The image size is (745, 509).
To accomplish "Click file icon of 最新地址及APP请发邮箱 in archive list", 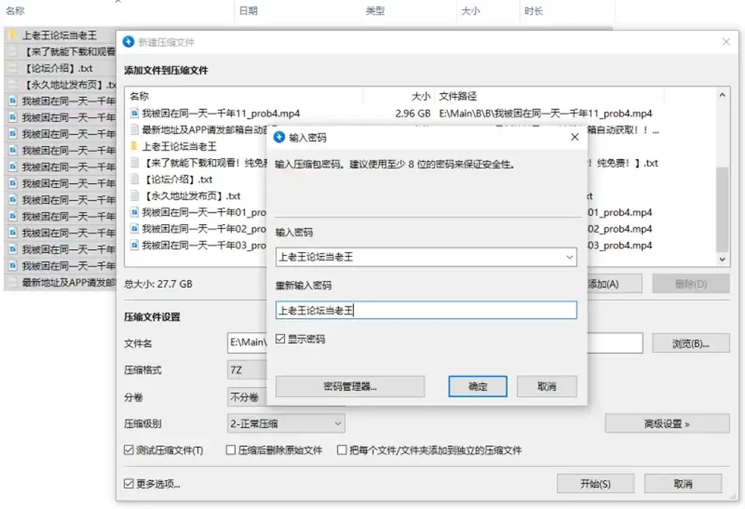I will 134,130.
